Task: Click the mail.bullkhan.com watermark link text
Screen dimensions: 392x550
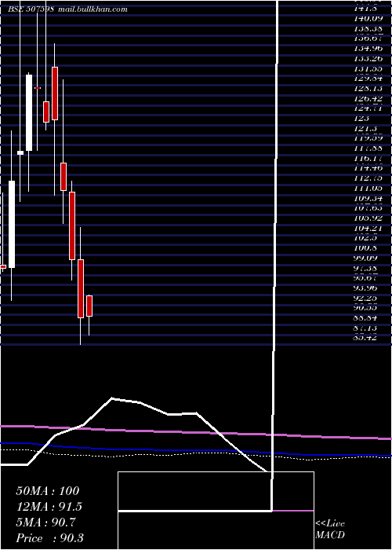Action: pos(93,9)
